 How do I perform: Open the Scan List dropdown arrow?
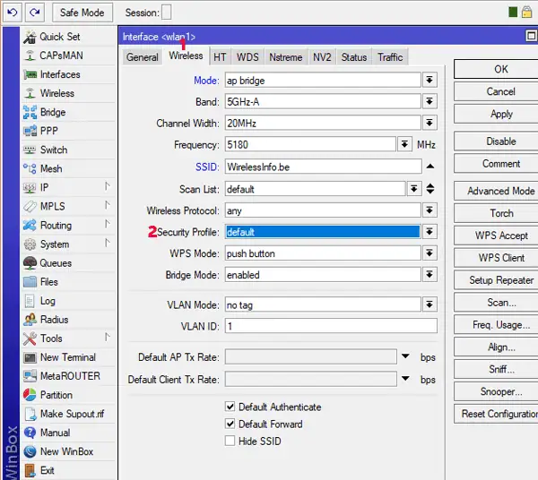tap(414, 189)
